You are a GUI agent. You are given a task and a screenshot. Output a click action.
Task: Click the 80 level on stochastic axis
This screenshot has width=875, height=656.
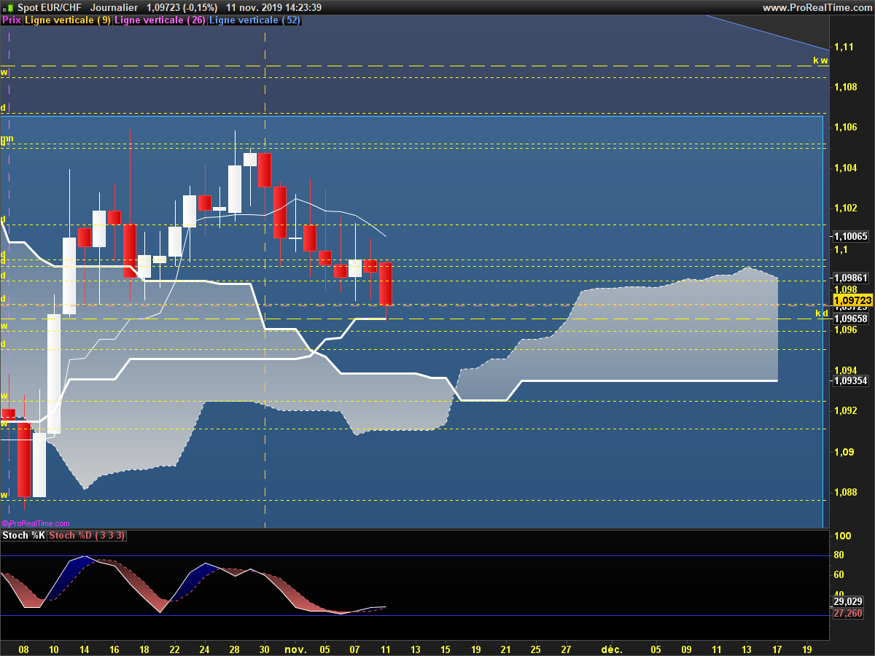coord(839,555)
